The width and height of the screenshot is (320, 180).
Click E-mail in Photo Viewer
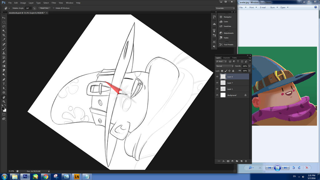pos(263,7)
